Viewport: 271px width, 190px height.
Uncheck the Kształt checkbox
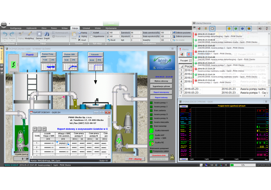click(91, 33)
